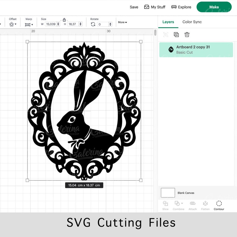Click the Attach tool
This screenshot has height=237, width=237.
(x=193, y=206)
